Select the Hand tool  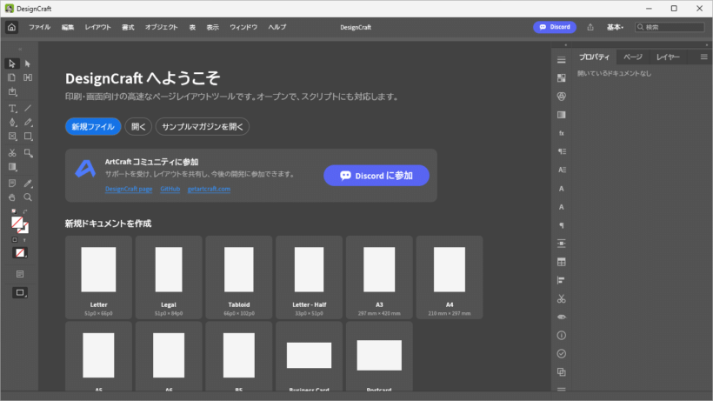[12, 197]
